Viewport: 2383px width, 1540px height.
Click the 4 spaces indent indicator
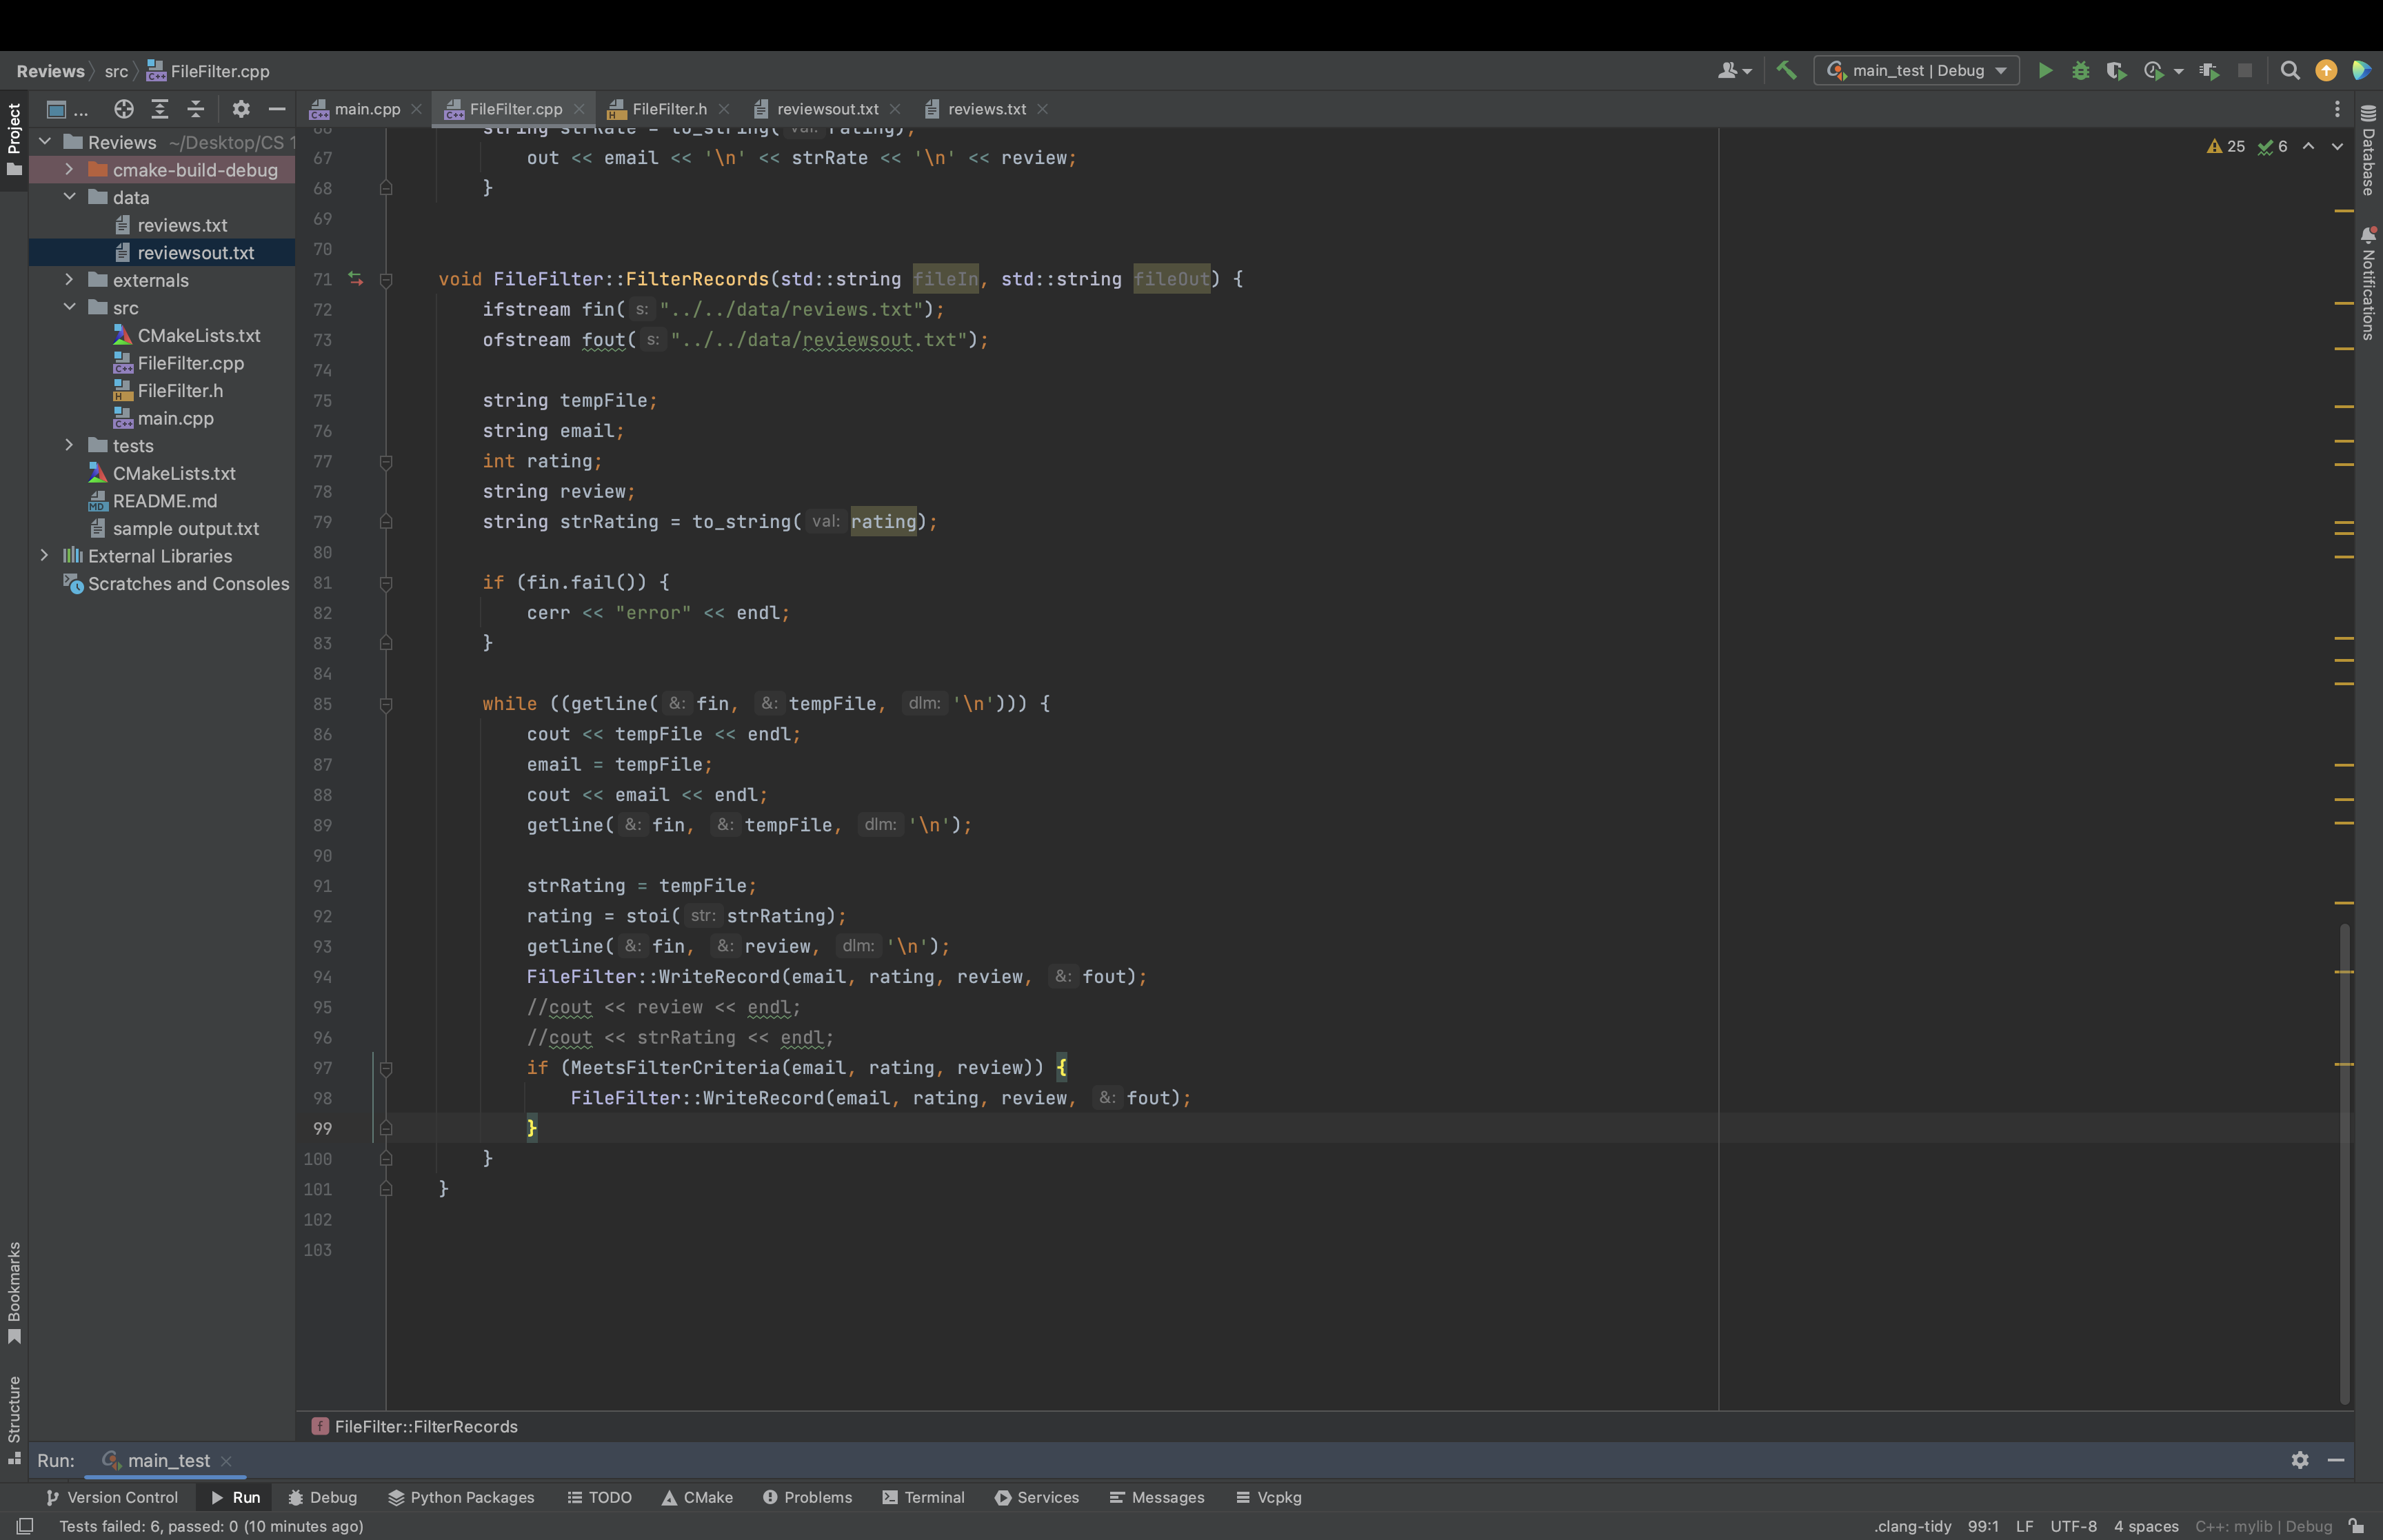[2145, 1526]
